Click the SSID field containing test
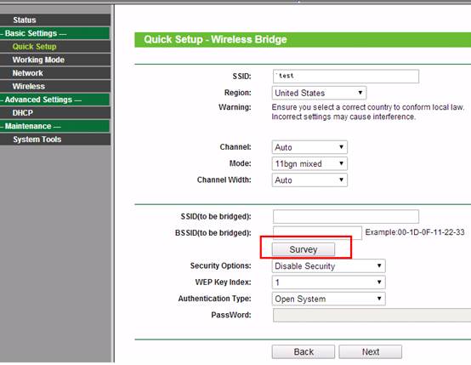471x365 pixels. pos(346,77)
